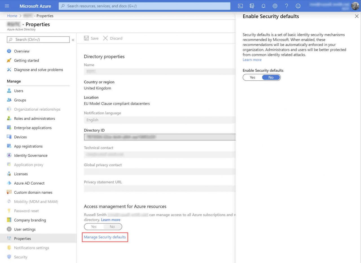Screen dimensions: 361x263
Task: Click Learn more in Security defaults panel
Action: click(252, 60)
